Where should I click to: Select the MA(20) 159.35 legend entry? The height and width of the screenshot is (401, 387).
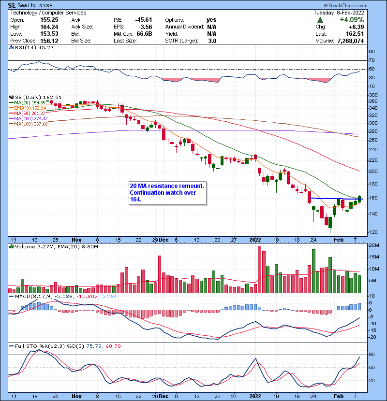(28, 103)
